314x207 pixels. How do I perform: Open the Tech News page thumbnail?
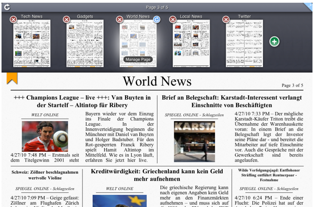point(32,43)
